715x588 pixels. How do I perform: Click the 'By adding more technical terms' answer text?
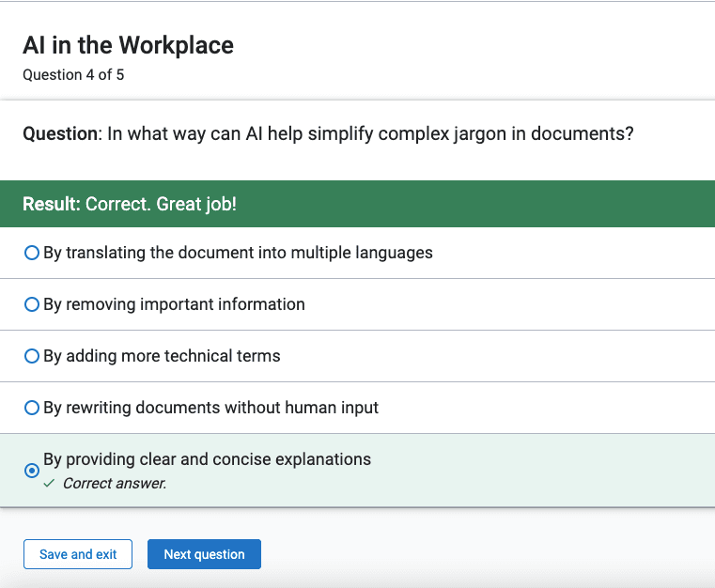point(162,356)
